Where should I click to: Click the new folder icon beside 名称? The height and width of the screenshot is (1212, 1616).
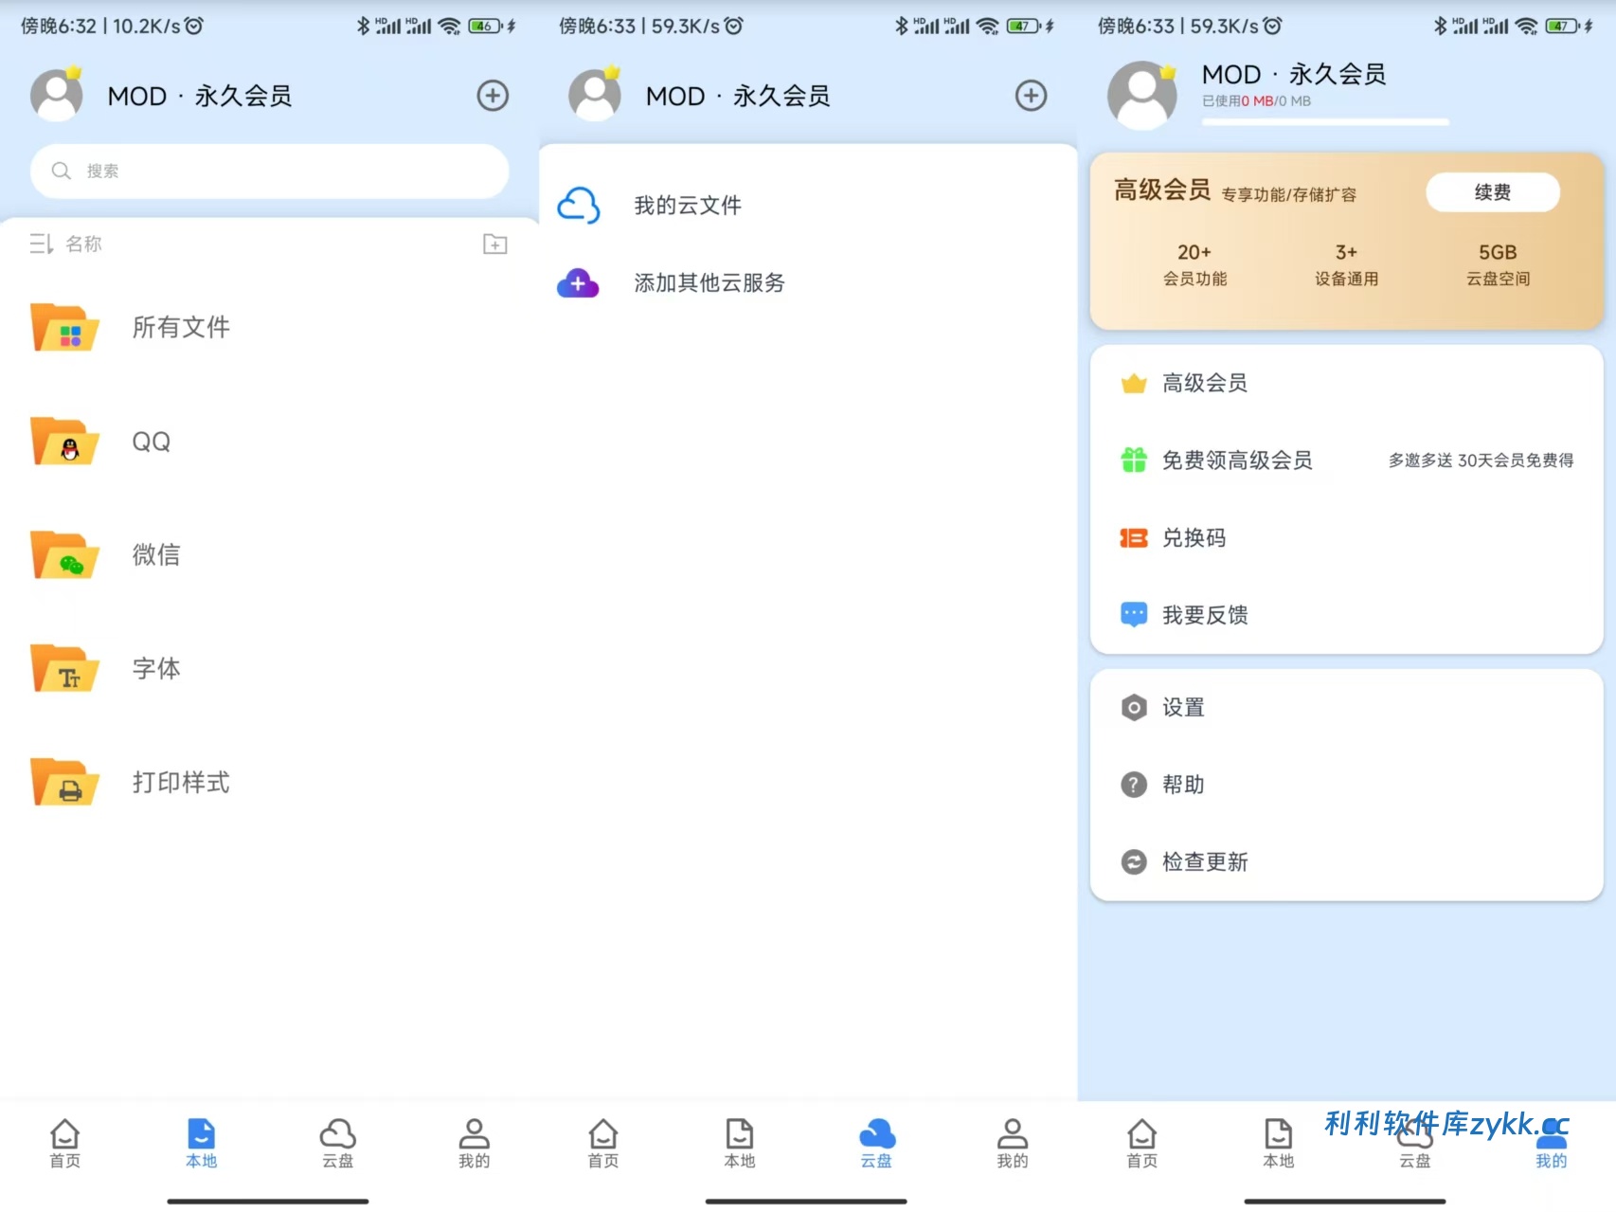click(x=494, y=244)
